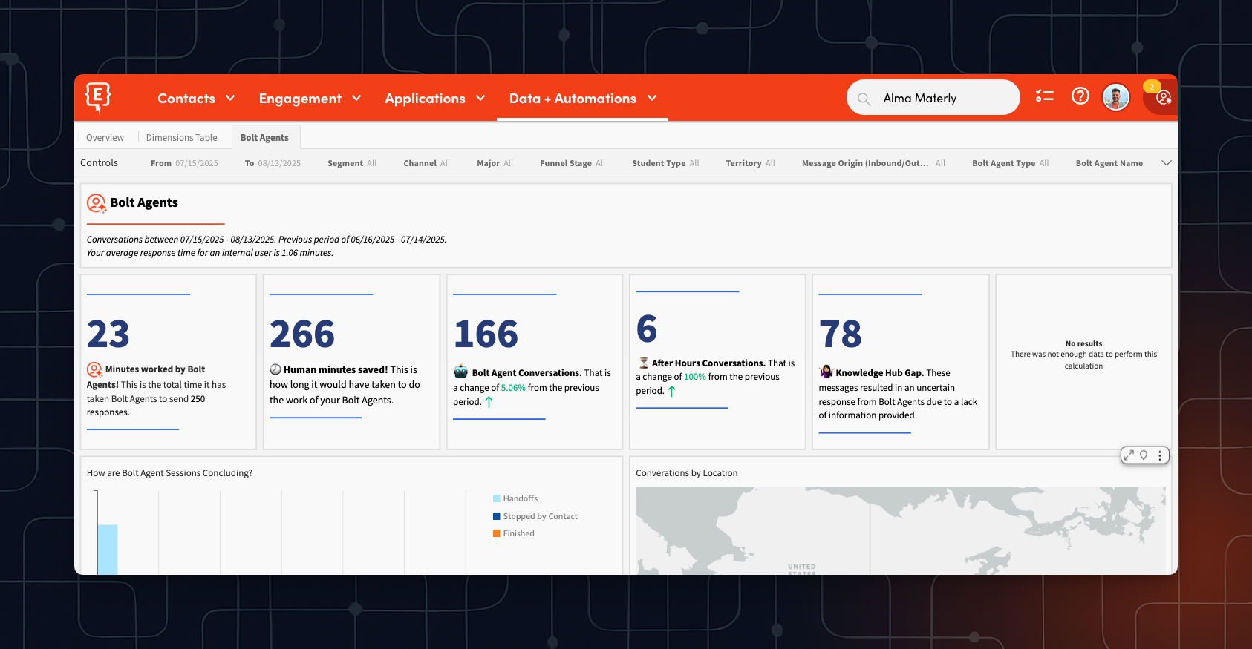Expand the Controls filter bar chevron

point(1166,163)
